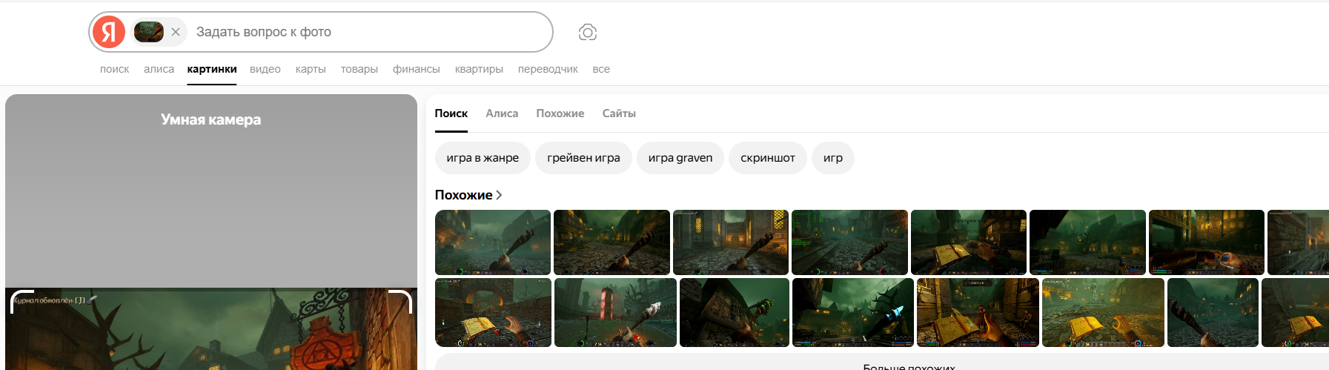Open the "Похожие" section heading

pos(463,195)
